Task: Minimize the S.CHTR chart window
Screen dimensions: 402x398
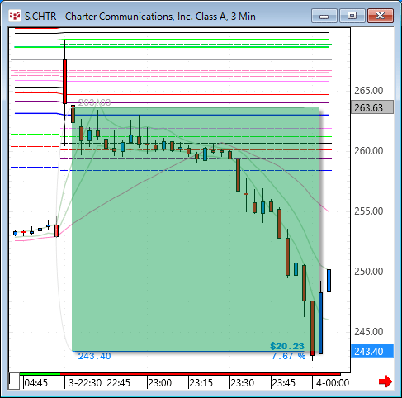Action: pos(324,16)
